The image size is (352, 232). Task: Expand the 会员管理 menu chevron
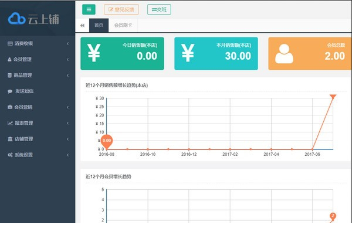tap(68, 59)
